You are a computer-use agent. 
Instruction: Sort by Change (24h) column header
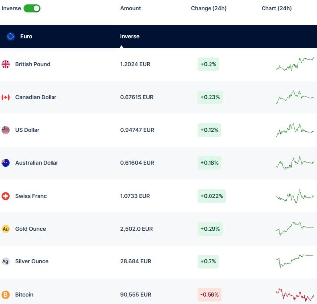(209, 8)
